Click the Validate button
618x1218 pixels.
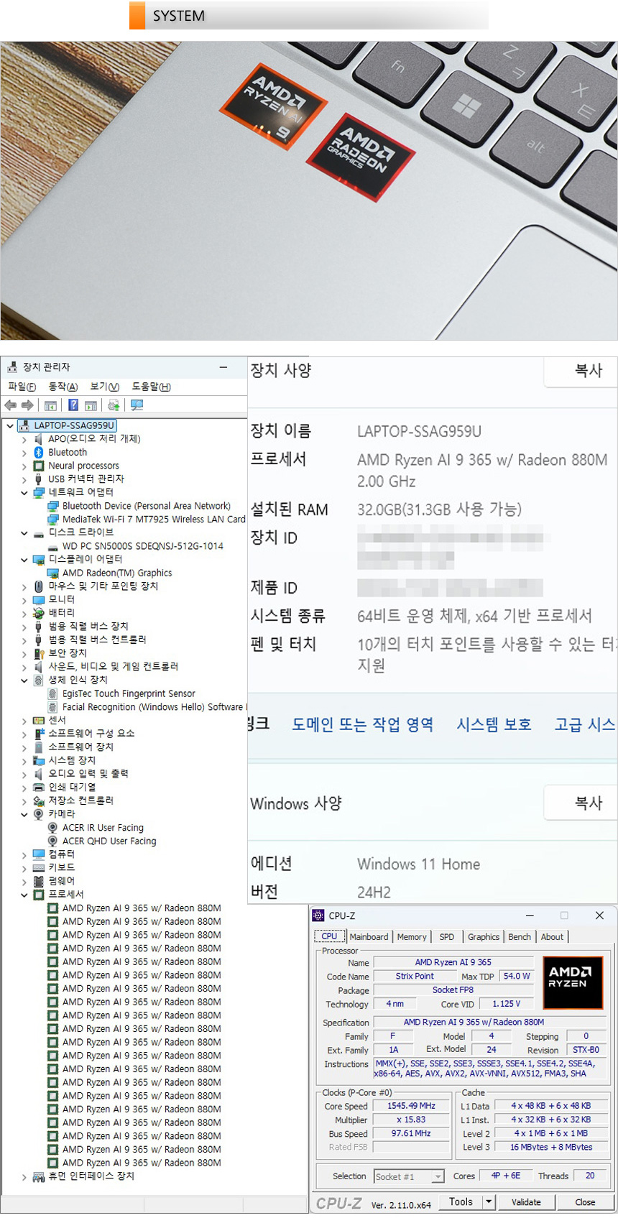(526, 1201)
